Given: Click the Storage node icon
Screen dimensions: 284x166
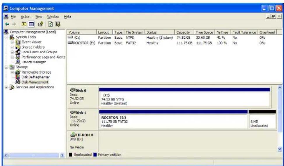Looking at the screenshot, I should pos(12,67).
